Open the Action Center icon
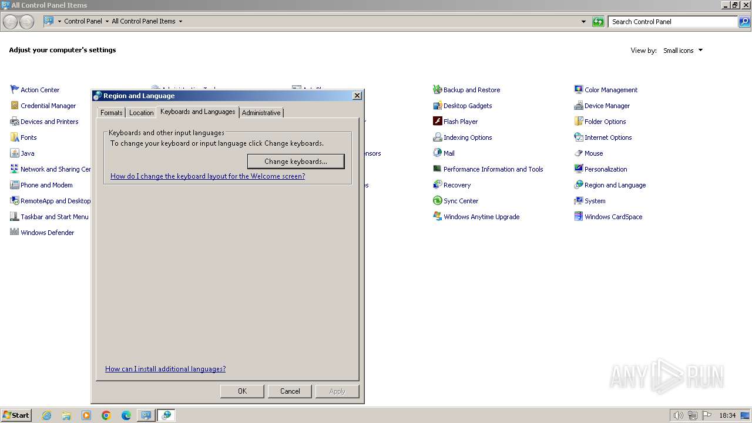This screenshot has width=752, height=423. click(15, 90)
